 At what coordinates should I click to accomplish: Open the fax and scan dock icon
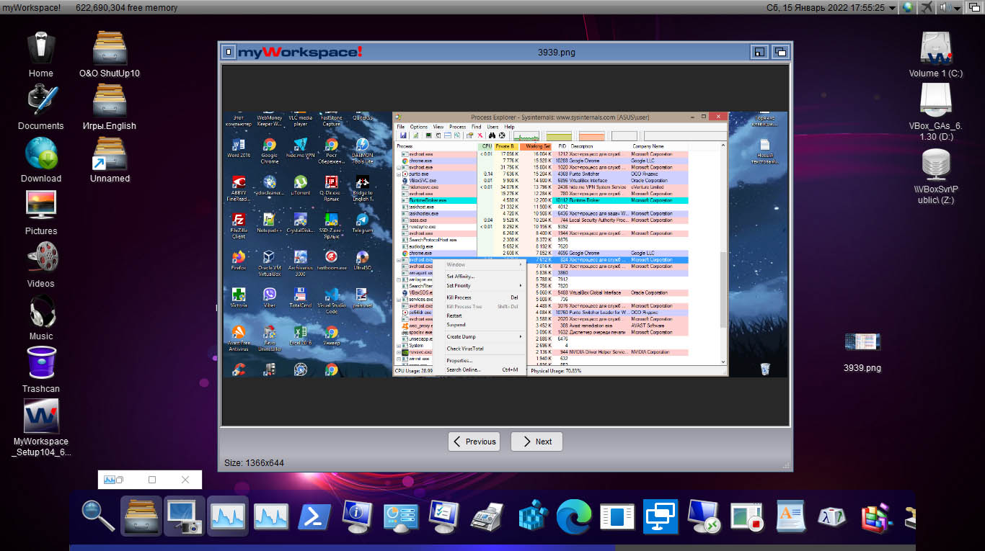(x=487, y=516)
